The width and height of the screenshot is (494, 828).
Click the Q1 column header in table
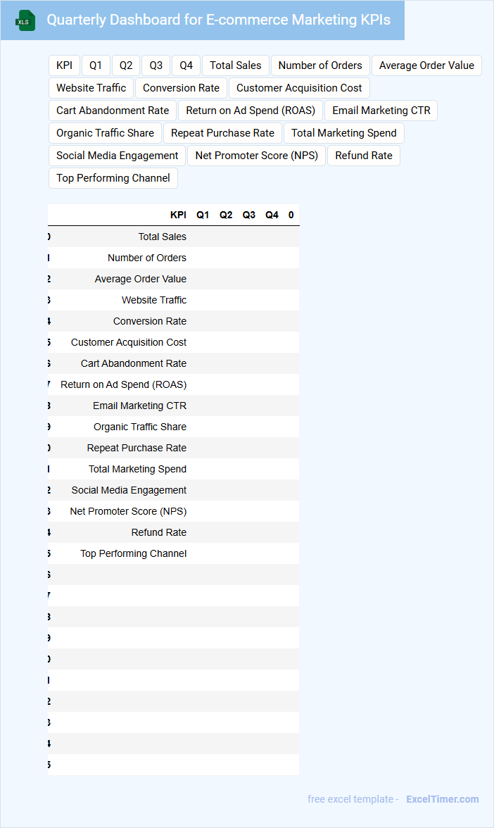click(203, 215)
